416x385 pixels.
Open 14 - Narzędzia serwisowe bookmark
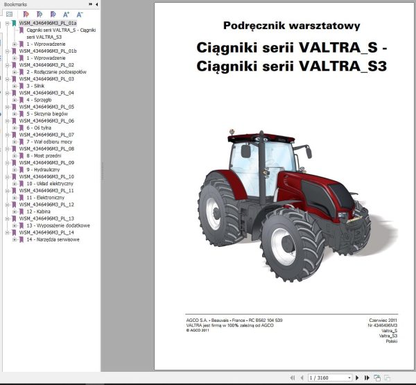pos(53,239)
